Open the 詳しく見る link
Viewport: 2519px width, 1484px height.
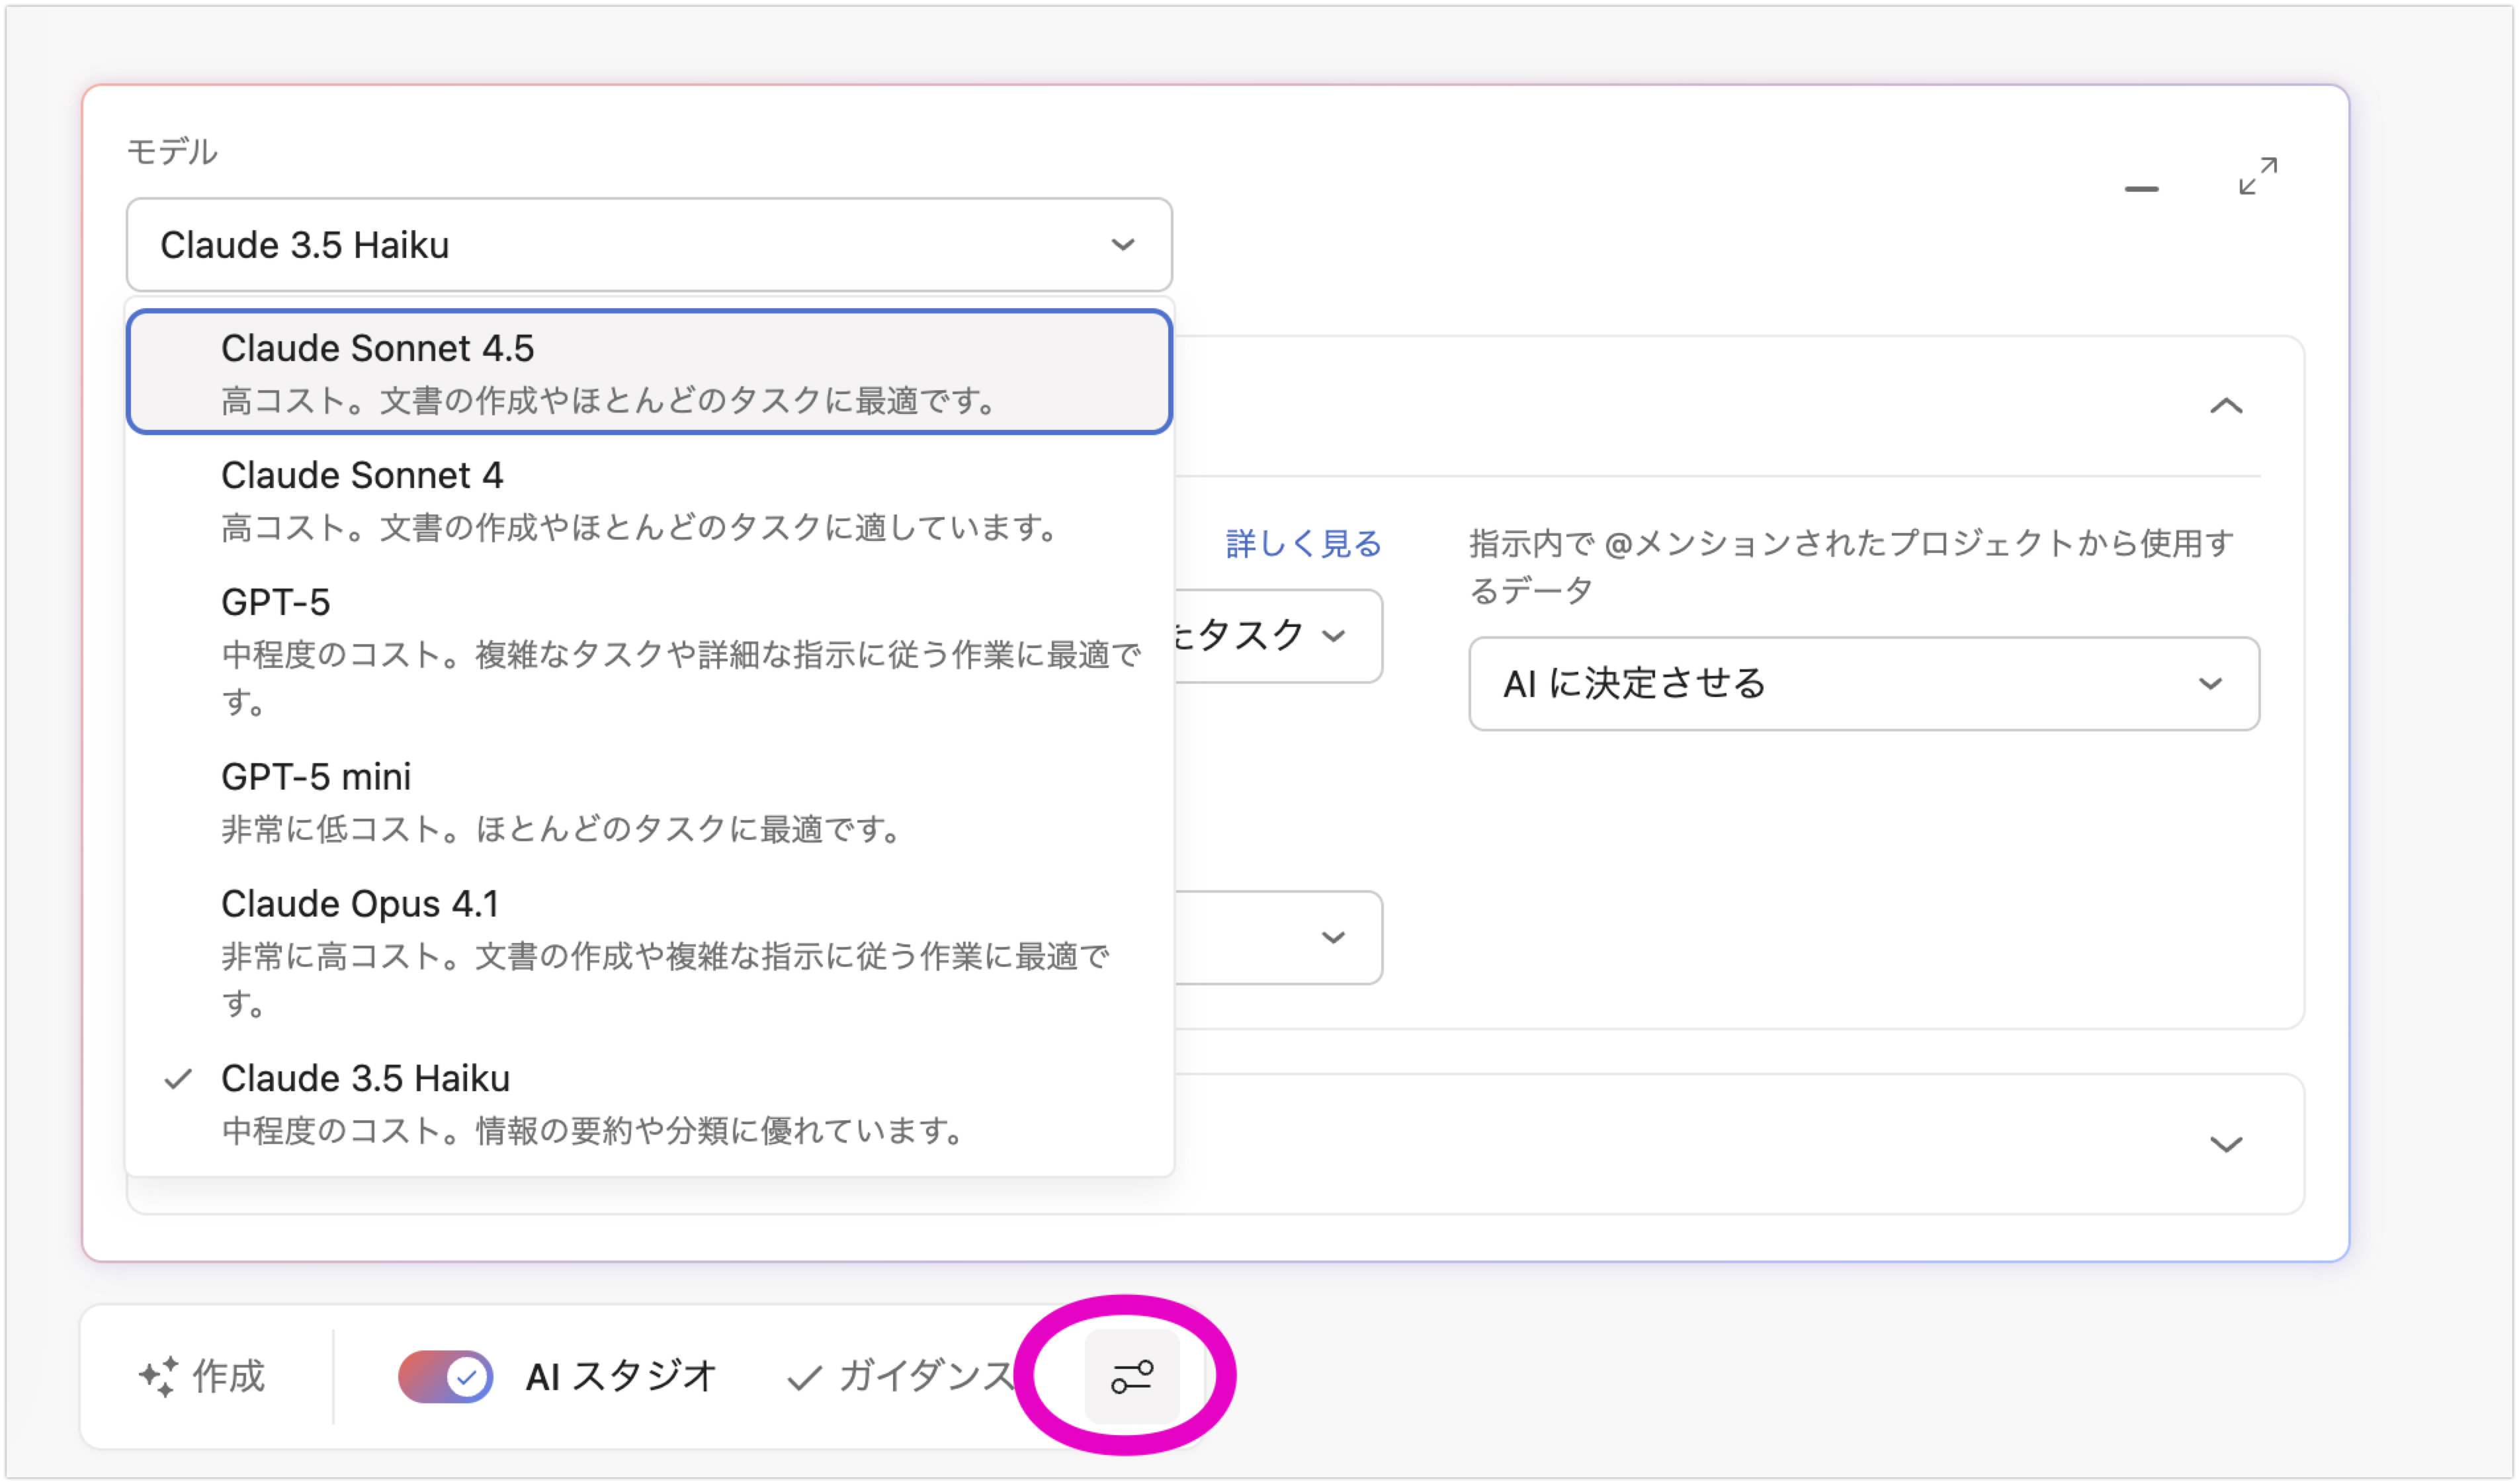(x=1303, y=543)
